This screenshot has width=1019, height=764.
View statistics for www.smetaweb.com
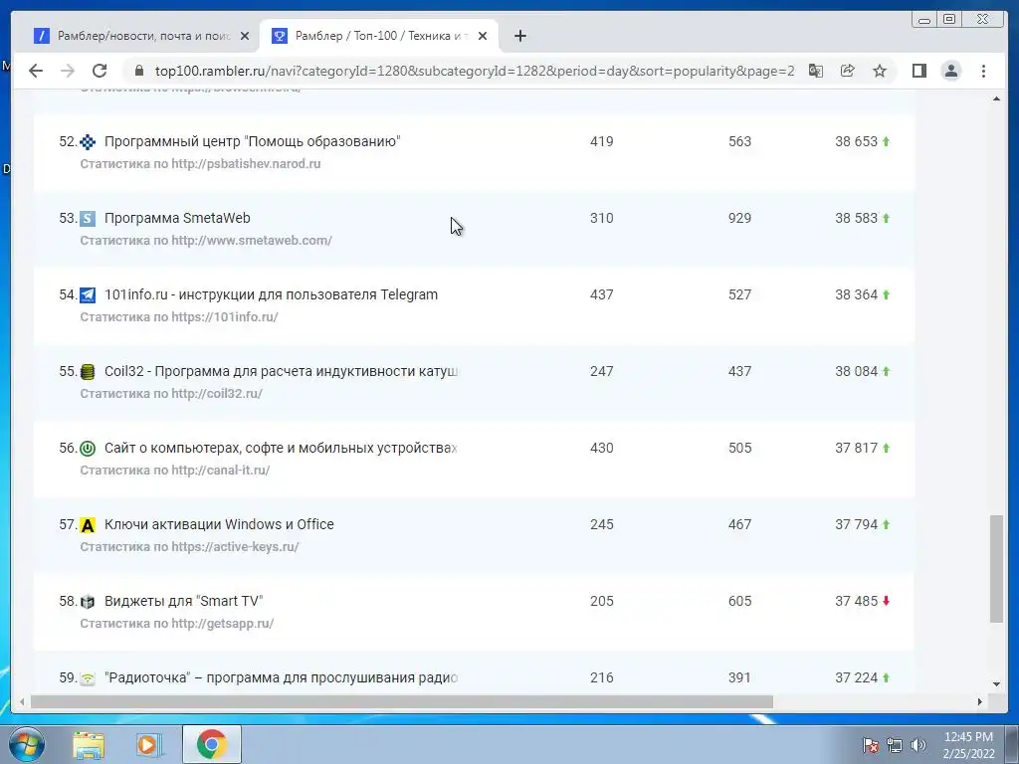pos(206,241)
